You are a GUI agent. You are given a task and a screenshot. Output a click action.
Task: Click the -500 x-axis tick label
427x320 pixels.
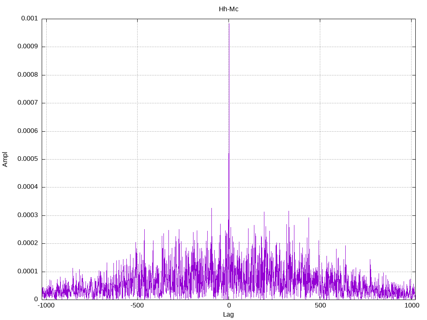[137, 305]
